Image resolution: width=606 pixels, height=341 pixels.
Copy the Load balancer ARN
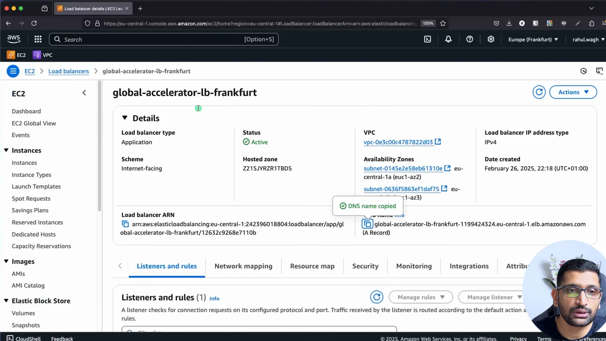125,224
